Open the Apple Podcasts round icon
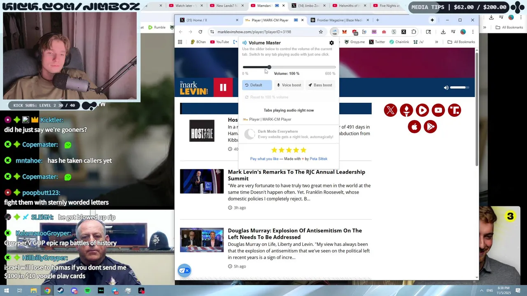The image size is (527, 296). coord(414,127)
